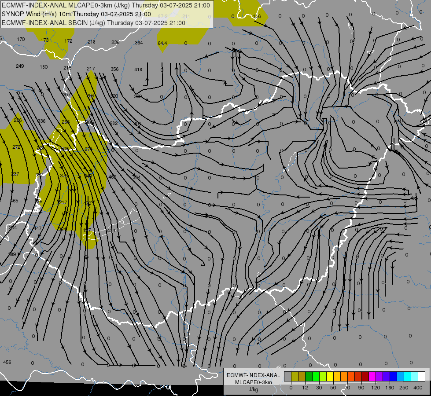Image resolution: width=431 pixels, height=396 pixels.
Task: Click the legend scale label 400
Action: pyautogui.click(x=418, y=388)
